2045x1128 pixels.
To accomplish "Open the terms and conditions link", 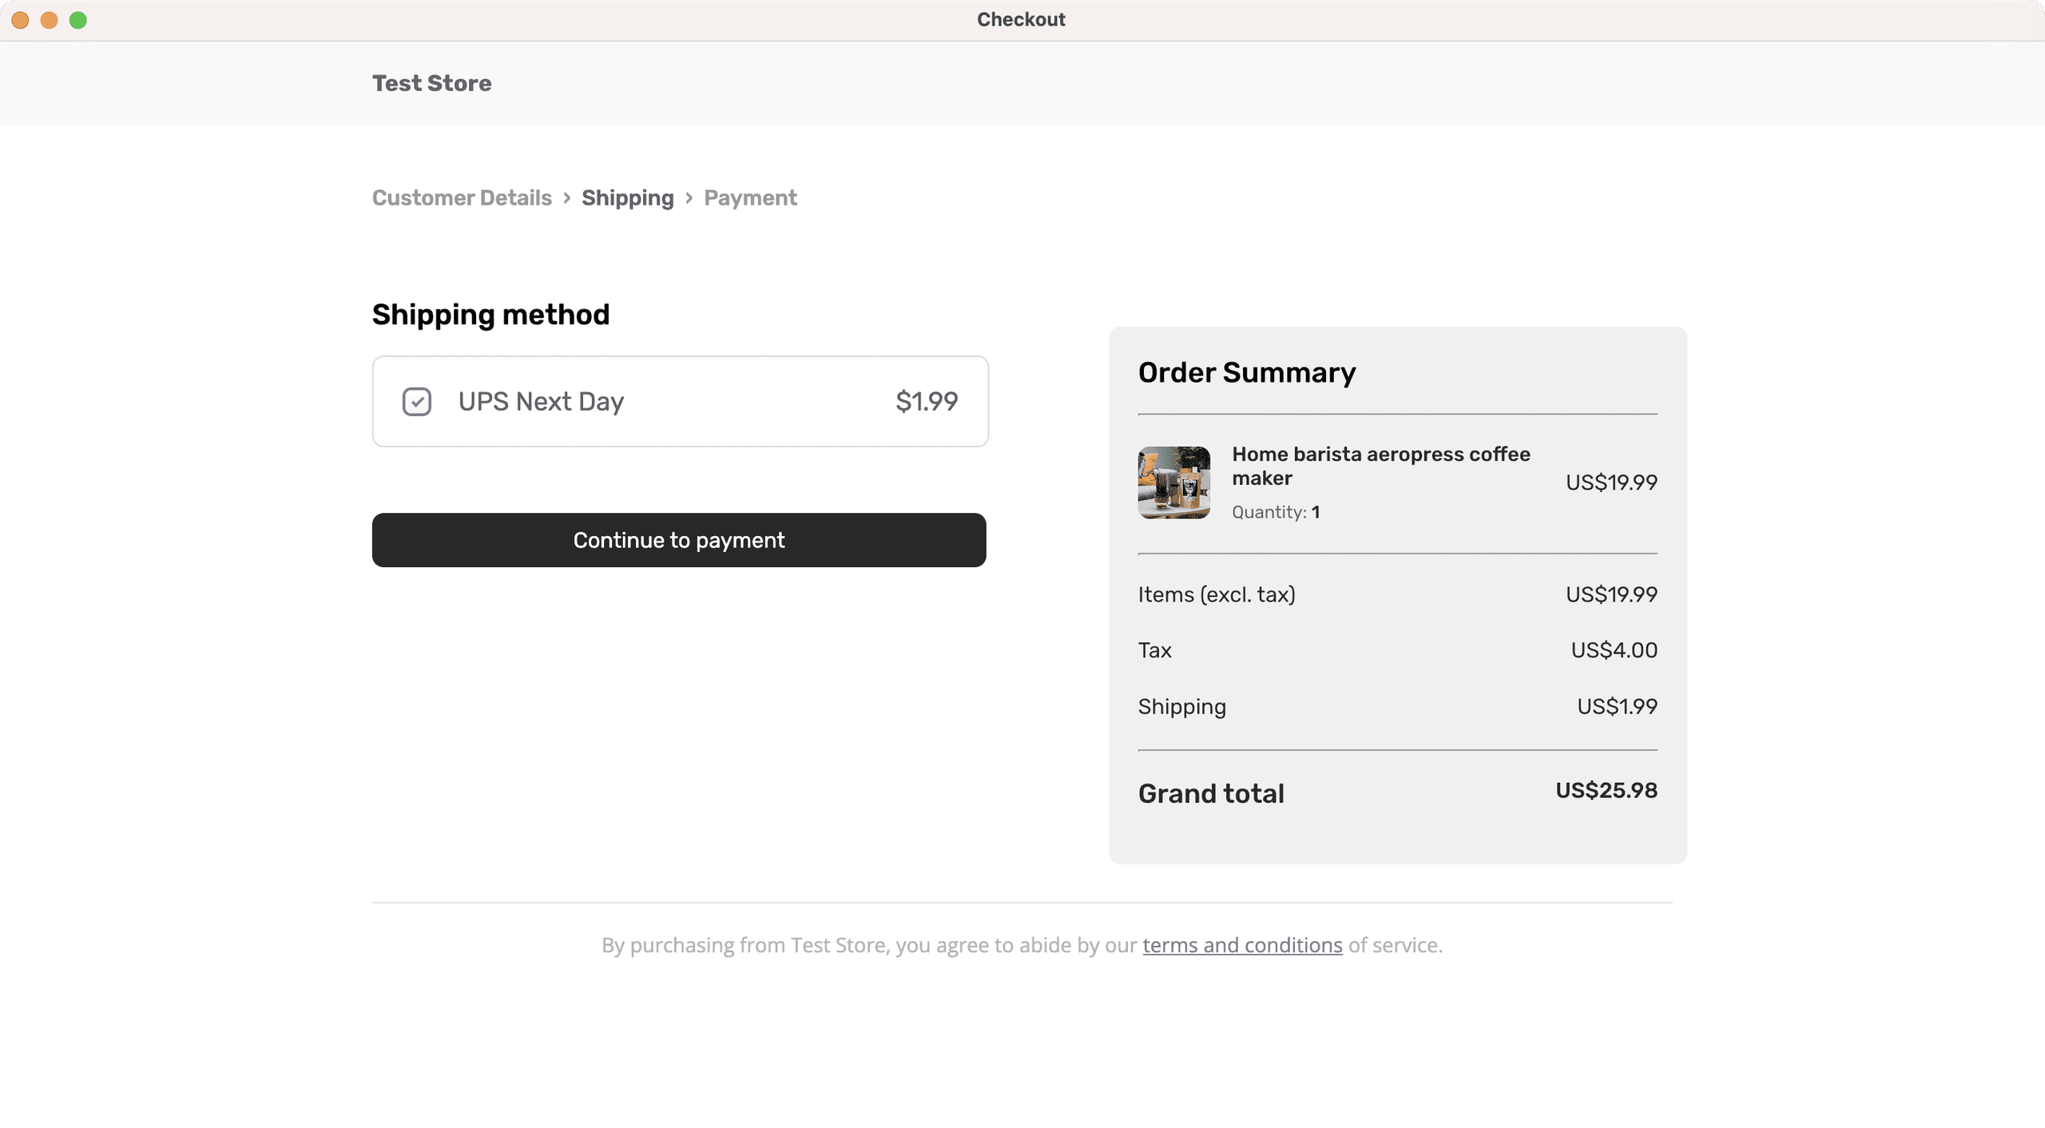I will click(1241, 944).
